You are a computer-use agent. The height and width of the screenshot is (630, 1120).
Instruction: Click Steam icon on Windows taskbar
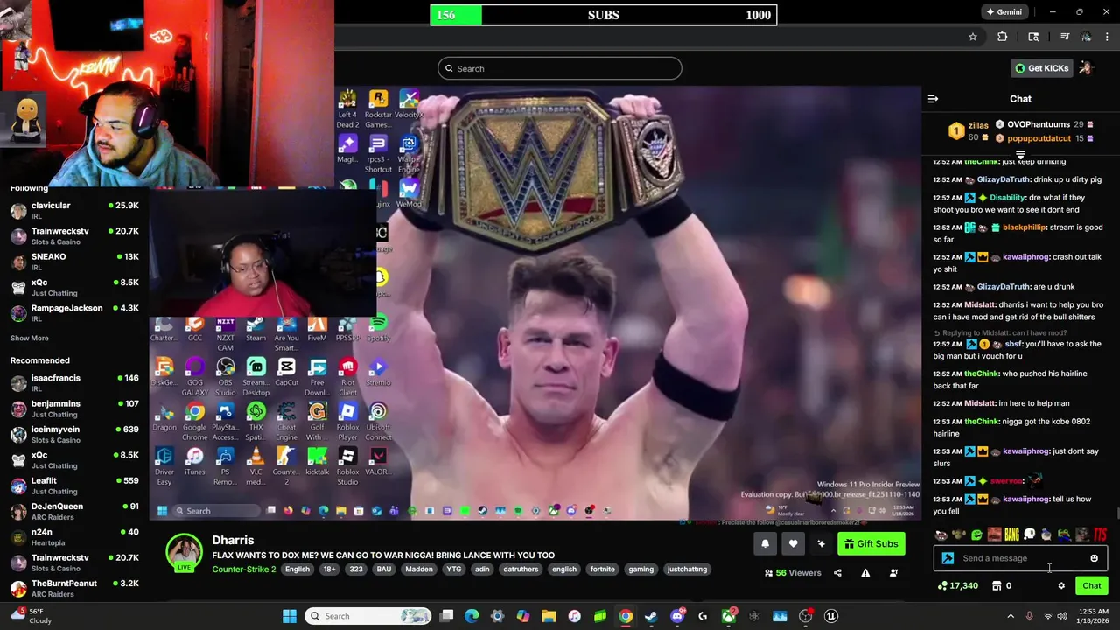[x=651, y=616]
